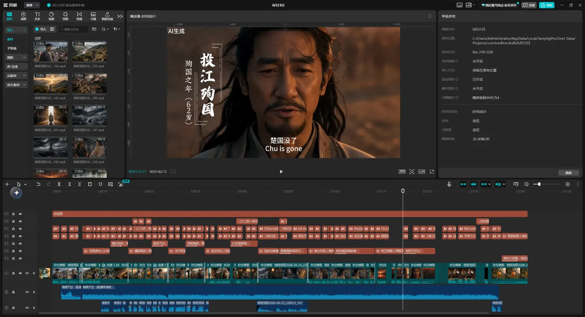Expand the 官方素材 sidebar section

pyautogui.click(x=16, y=85)
